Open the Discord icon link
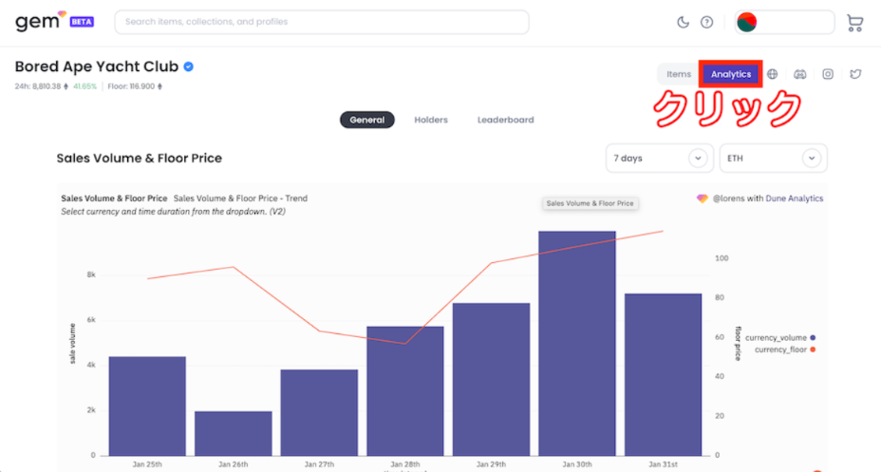This screenshot has height=472, width=881. click(800, 74)
